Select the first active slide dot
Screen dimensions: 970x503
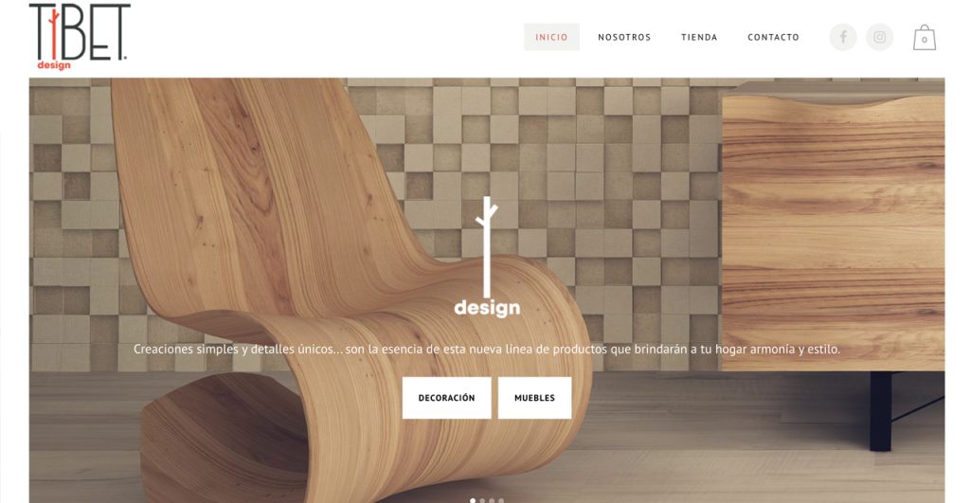(x=473, y=500)
